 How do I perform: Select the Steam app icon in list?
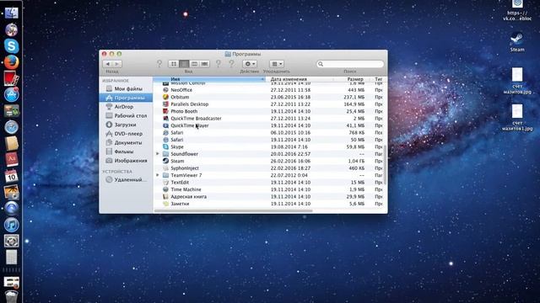pos(165,161)
